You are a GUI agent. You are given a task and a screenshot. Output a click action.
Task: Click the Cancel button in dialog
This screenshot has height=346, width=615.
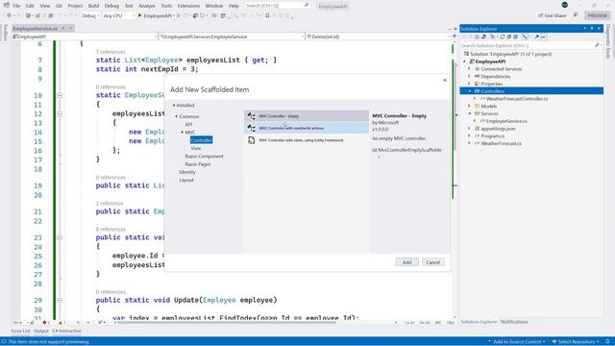433,262
